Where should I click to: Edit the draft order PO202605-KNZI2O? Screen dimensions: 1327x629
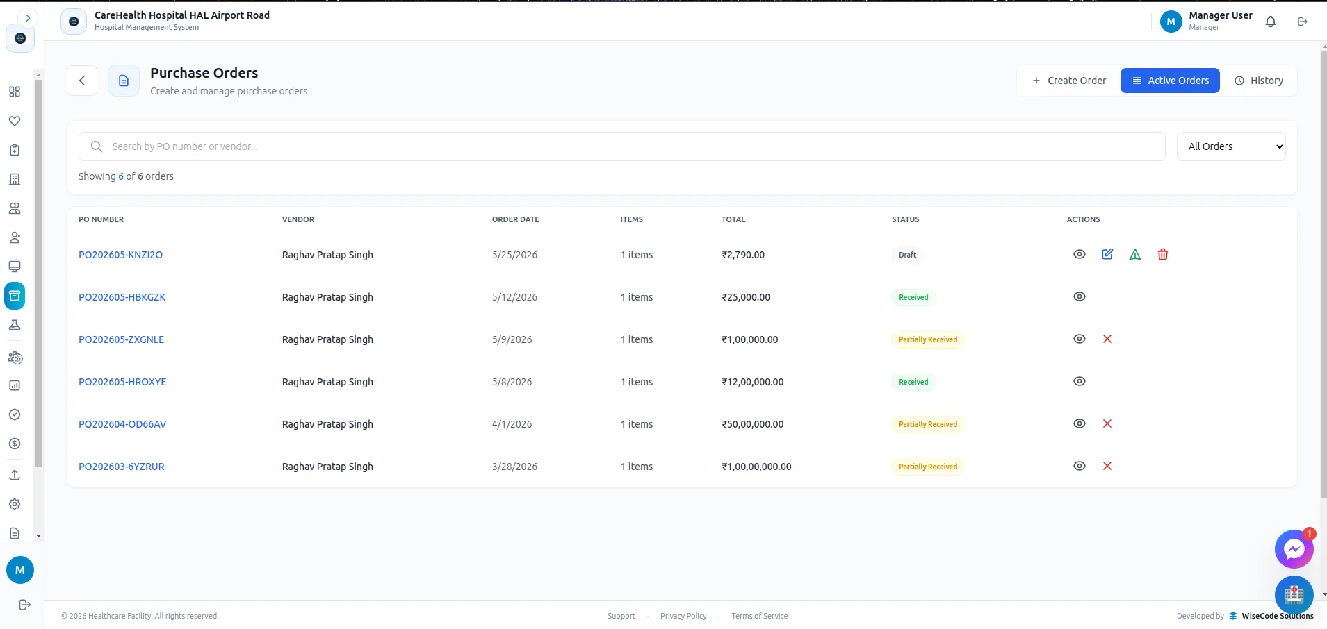click(1107, 254)
